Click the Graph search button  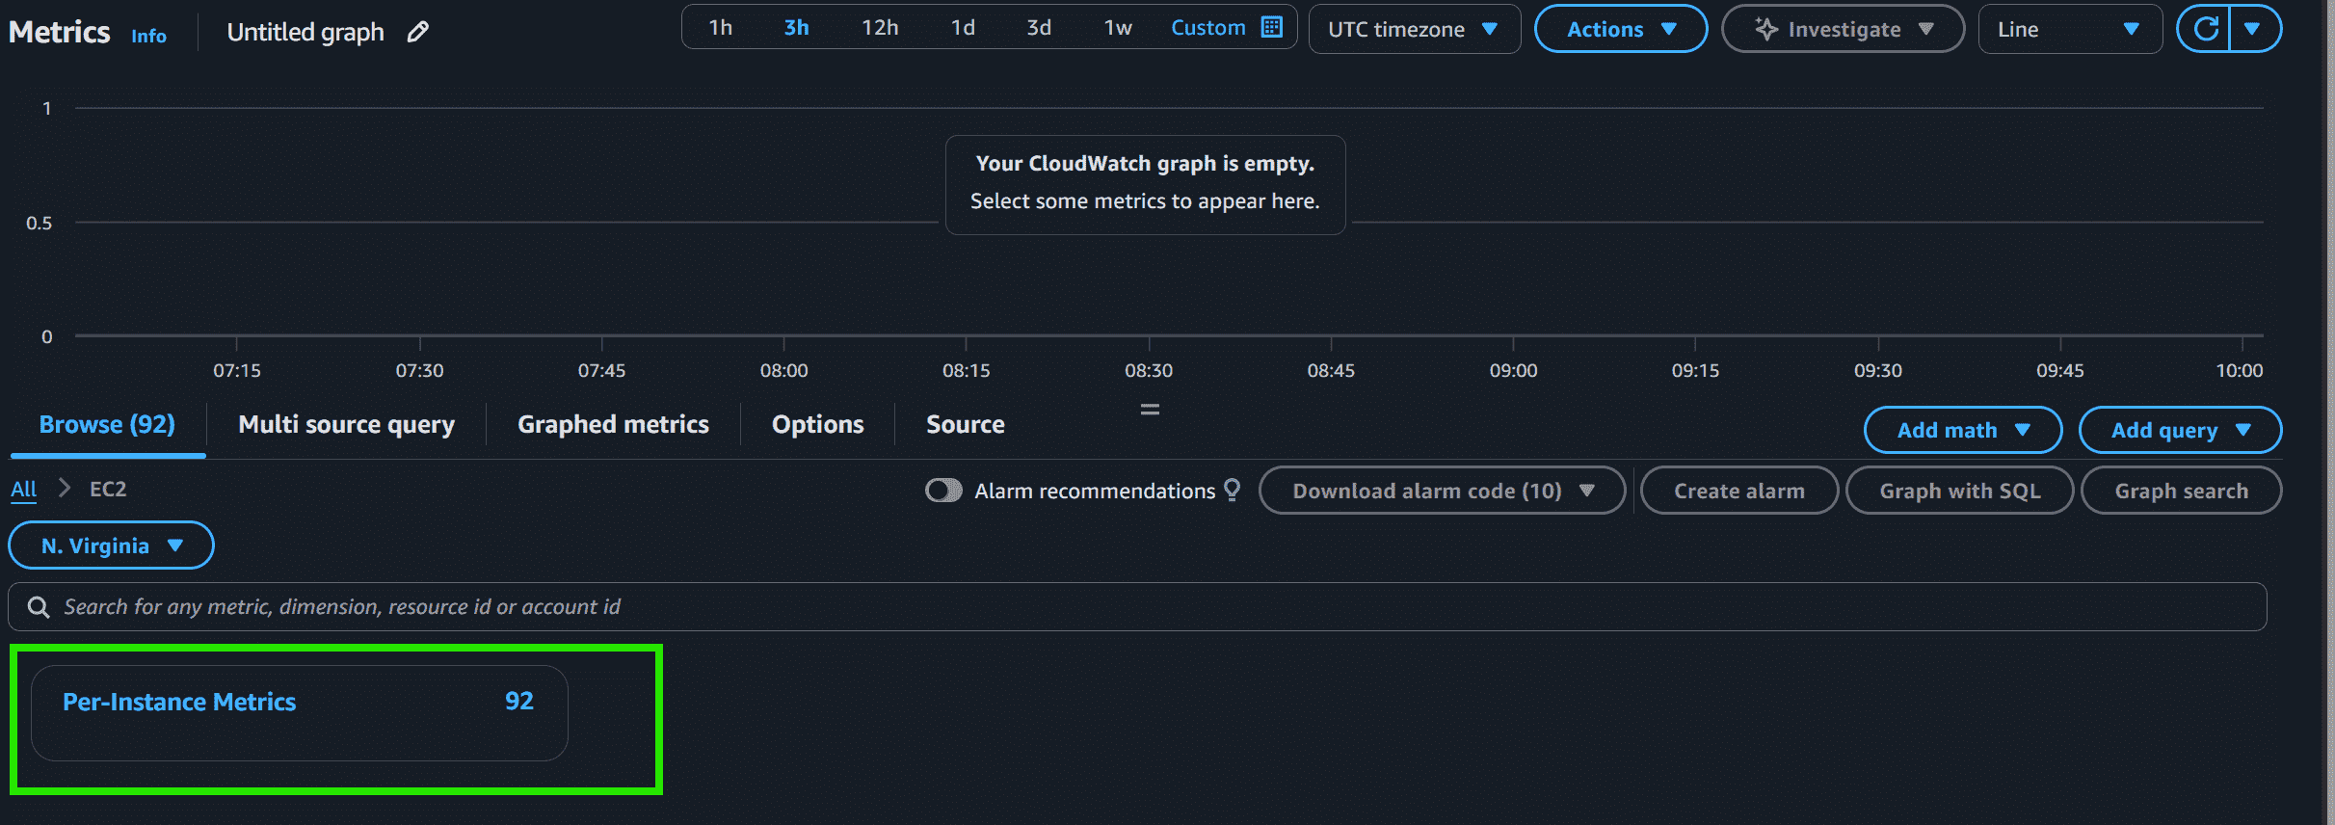click(2181, 491)
